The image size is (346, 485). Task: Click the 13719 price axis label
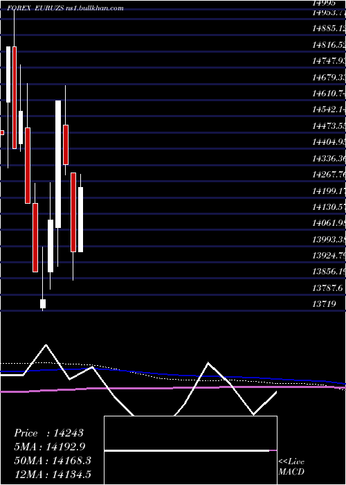point(324,305)
